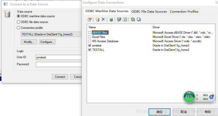Click the Connect to a Data Source title icon

click(x=6, y=4)
